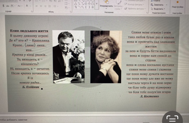Viewport: 189px width, 123px height.
Task: Center the paragraph text
Action: pyautogui.click(x=41, y=6)
